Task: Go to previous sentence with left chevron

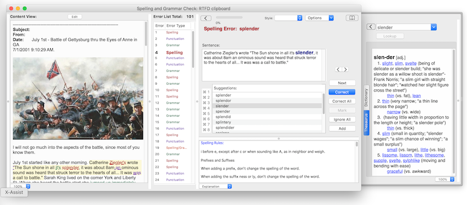Action: pos(339,70)
